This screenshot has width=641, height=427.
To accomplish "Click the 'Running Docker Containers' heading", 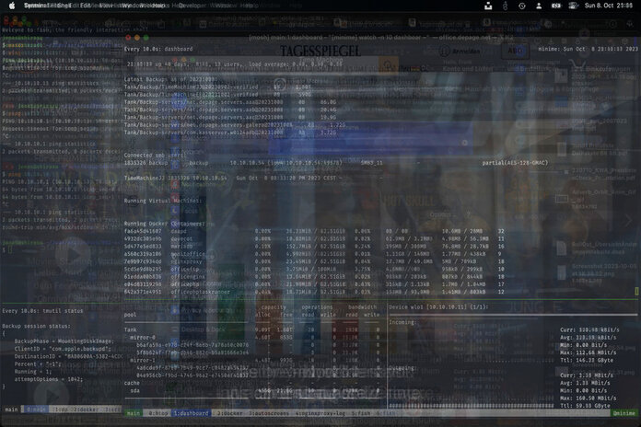I will tap(163, 224).
